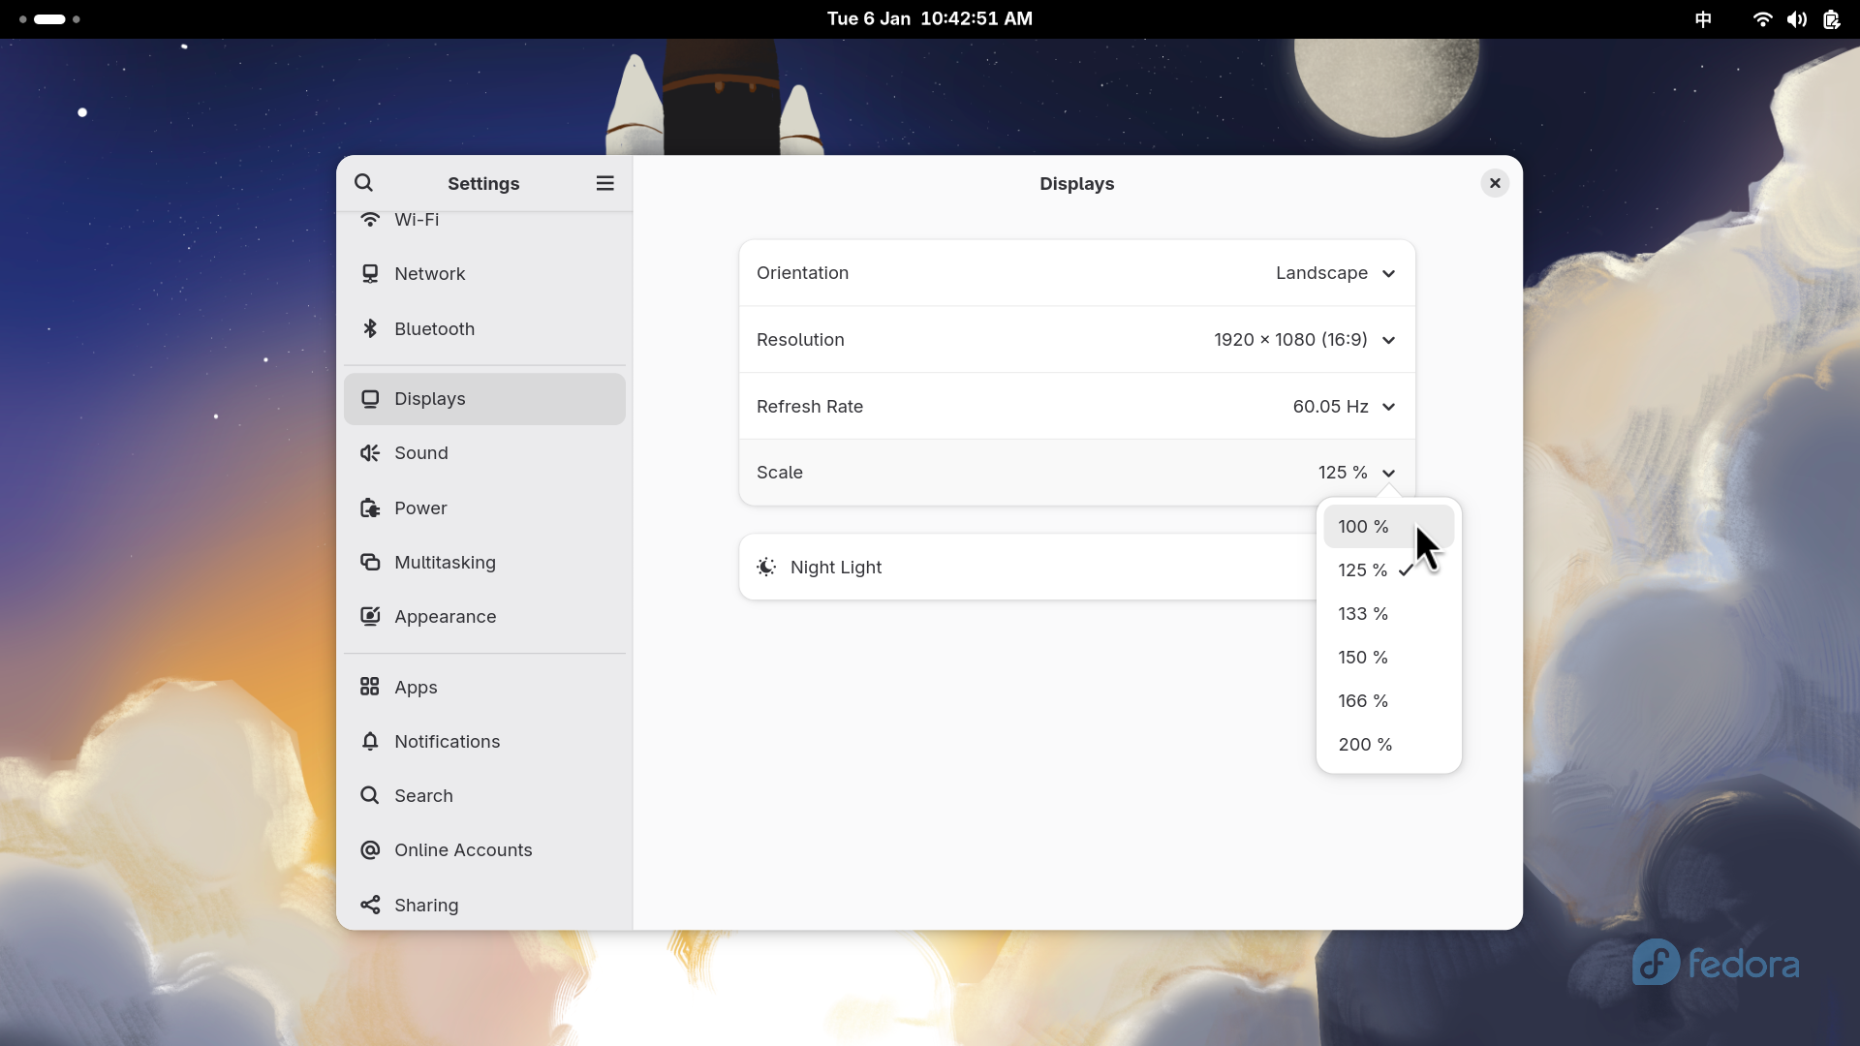
Task: Select 150 % scale option
Action: (x=1364, y=658)
